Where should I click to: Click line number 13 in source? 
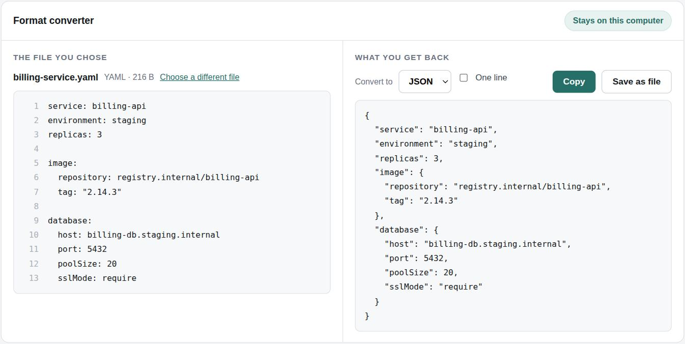click(34, 278)
